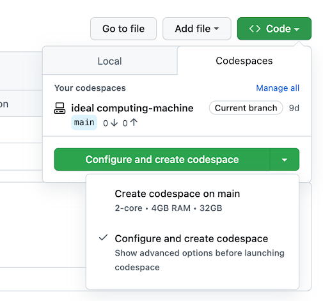Screen dimensions: 323x301
Task: Switch to the Local tab
Action: click(110, 61)
